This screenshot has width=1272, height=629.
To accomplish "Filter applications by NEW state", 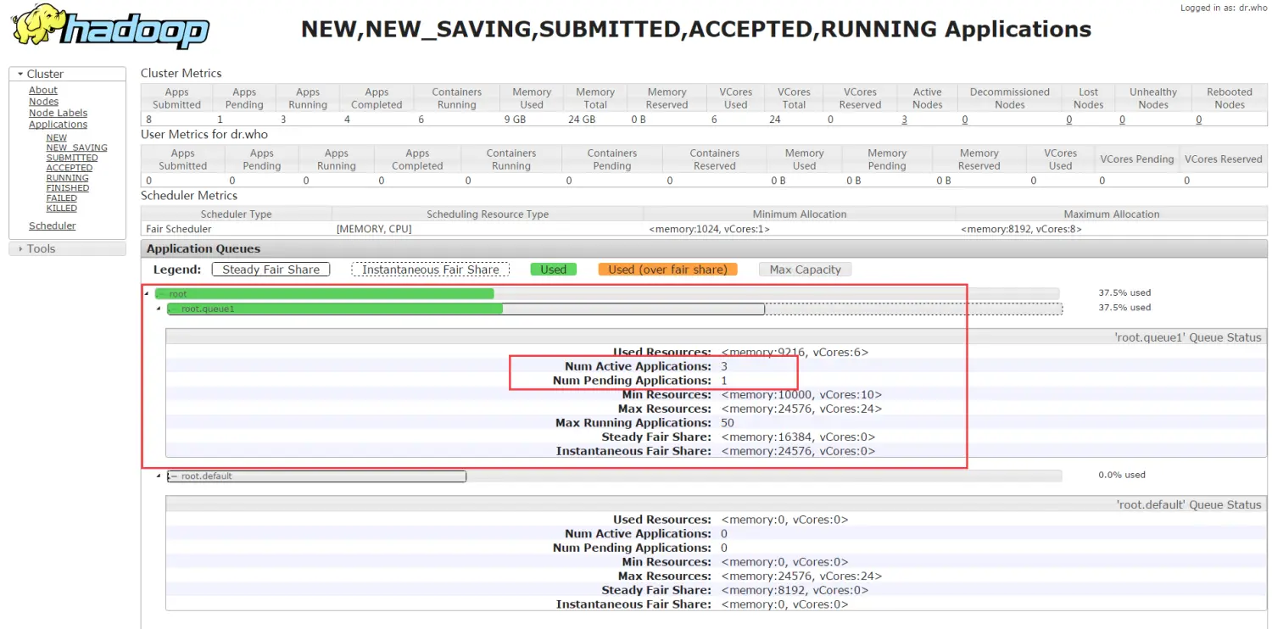I will [57, 137].
